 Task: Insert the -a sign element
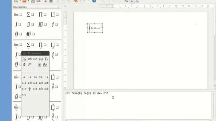click(30, 77)
